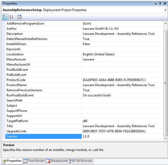Click the Description row's value text
Viewport: 168px width, 165px height.
pyautogui.click(x=118, y=34)
